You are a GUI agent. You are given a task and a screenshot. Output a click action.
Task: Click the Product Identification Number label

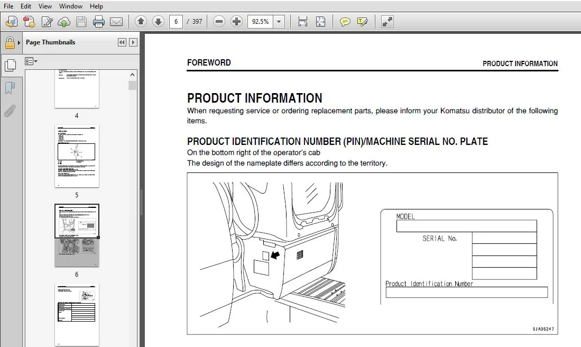point(429,284)
